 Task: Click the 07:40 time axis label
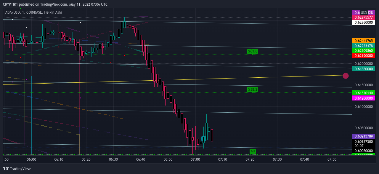[304, 159]
